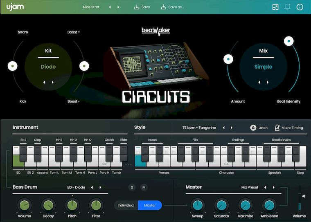Click the Snare/Kick balance slider handle

click(13, 66)
